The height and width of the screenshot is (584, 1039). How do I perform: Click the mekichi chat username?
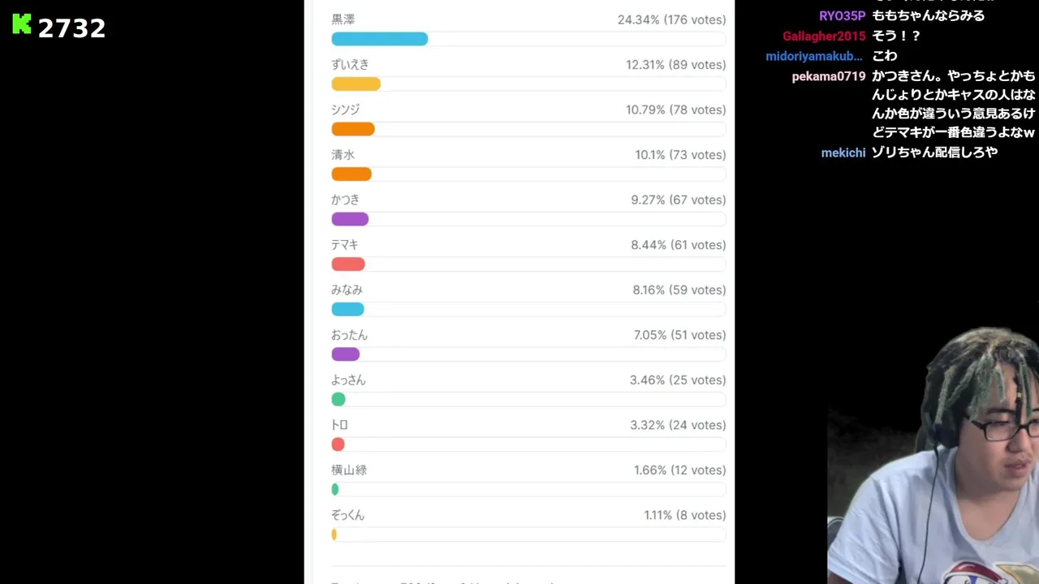click(x=843, y=152)
